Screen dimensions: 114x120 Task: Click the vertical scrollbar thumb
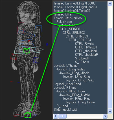point(110,68)
